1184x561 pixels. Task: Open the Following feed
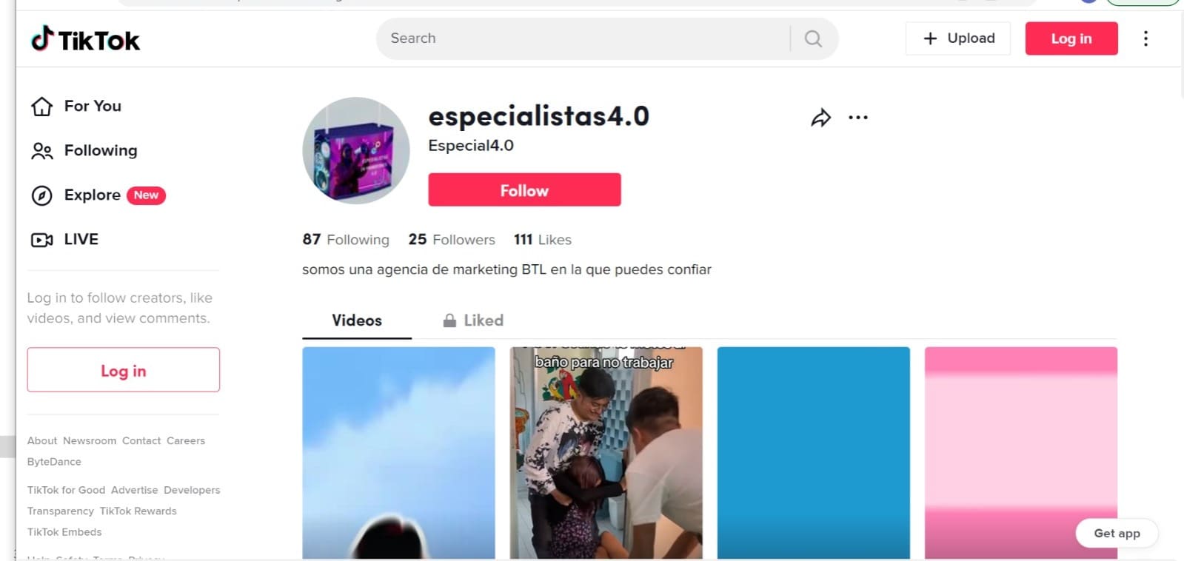(84, 151)
